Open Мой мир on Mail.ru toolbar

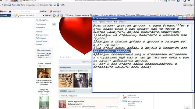coord(94,15)
